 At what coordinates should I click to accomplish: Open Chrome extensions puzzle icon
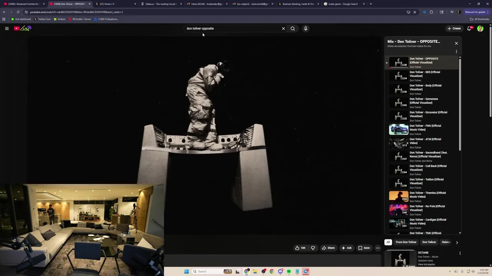[431, 12]
